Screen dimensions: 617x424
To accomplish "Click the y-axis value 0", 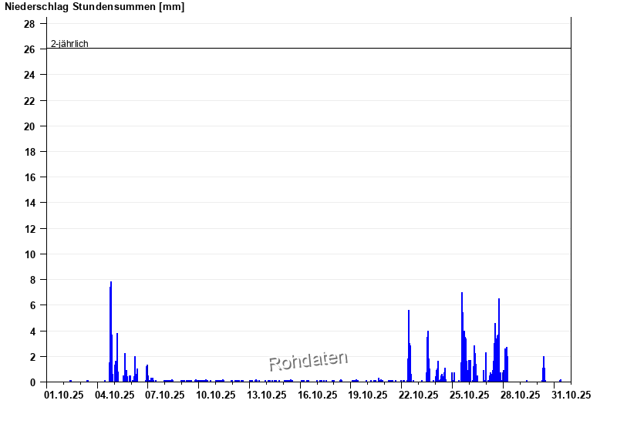I will pyautogui.click(x=32, y=382).
